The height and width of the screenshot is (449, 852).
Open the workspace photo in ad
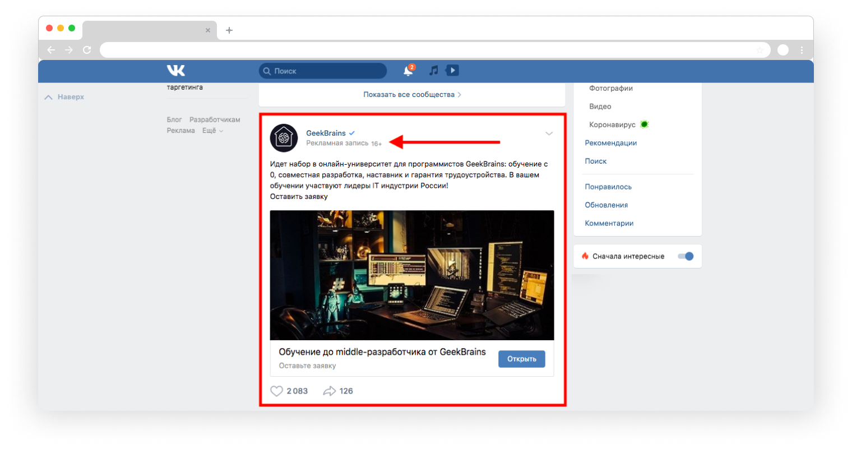[412, 275]
